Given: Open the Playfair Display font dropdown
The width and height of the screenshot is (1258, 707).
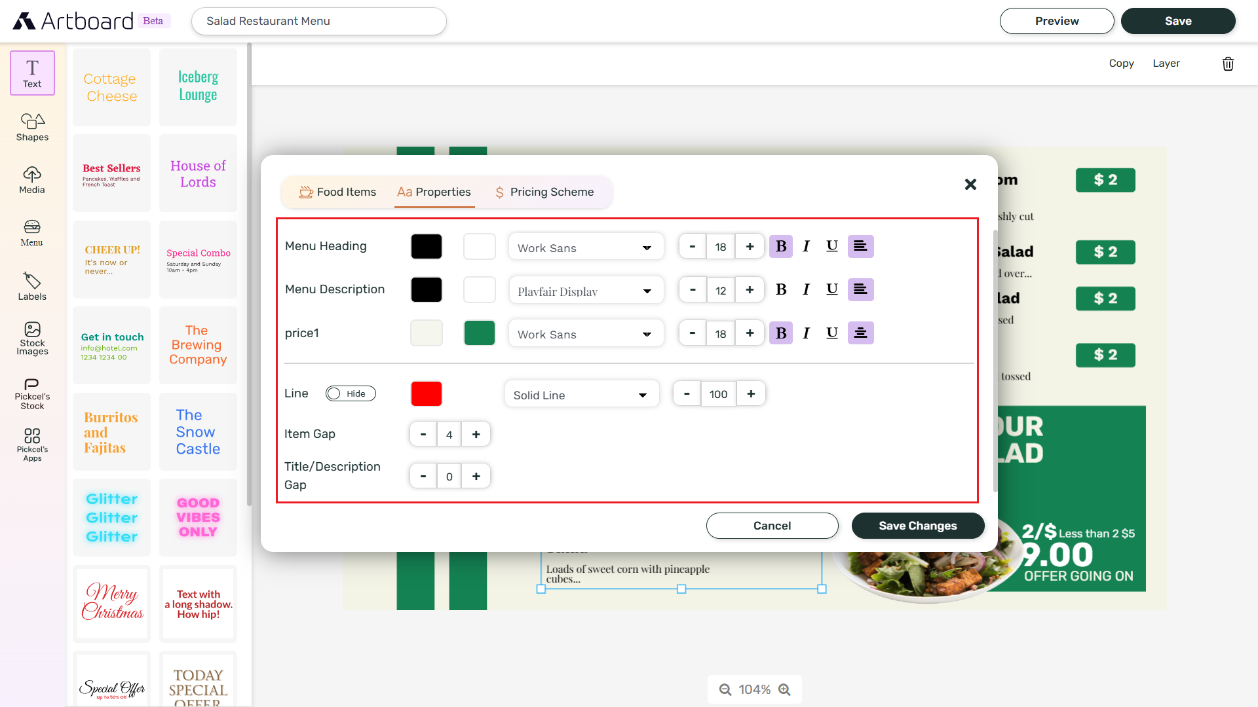Looking at the screenshot, I should pyautogui.click(x=585, y=290).
